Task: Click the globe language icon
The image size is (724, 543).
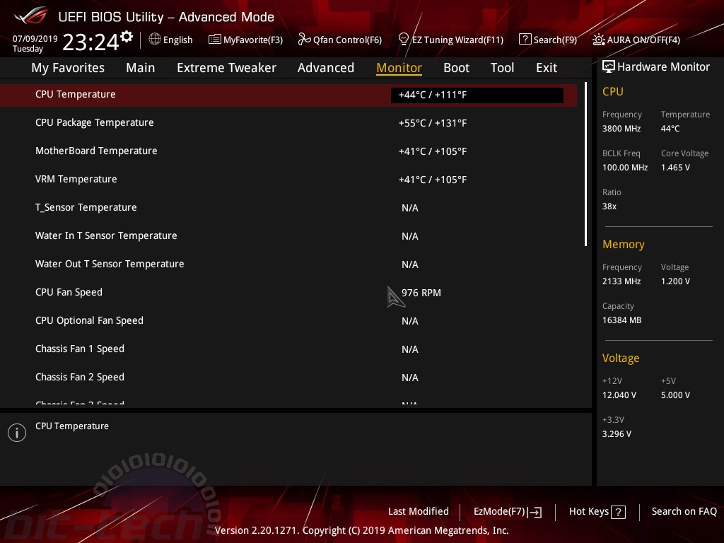Action: pyautogui.click(x=155, y=40)
